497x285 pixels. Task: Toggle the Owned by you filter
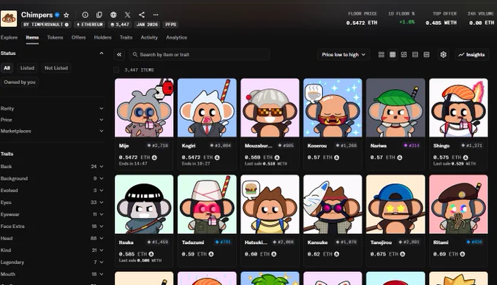(x=20, y=82)
